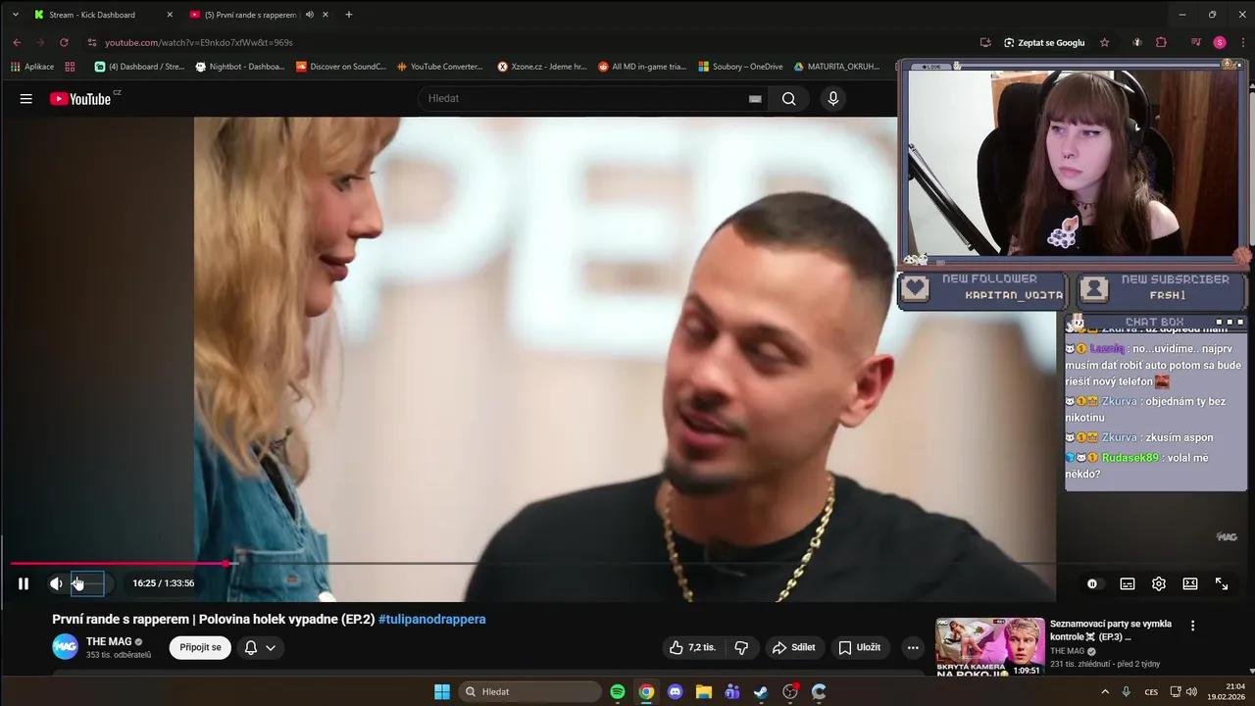Open a new browser tab

(x=348, y=15)
